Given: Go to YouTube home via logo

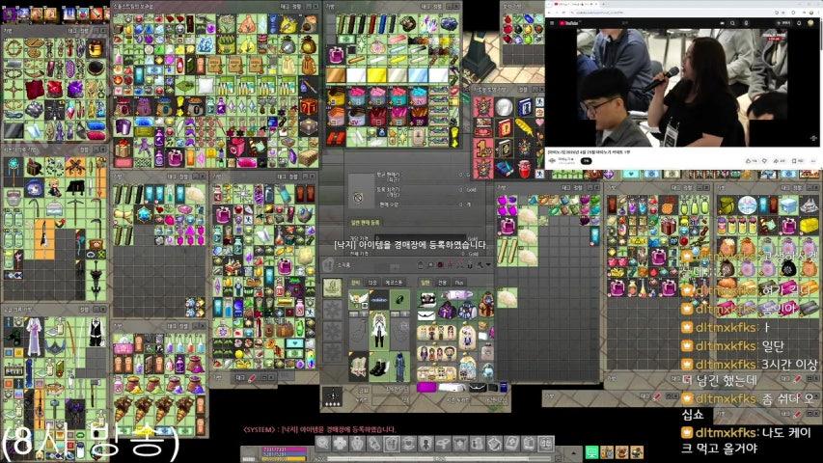Looking at the screenshot, I should pyautogui.click(x=568, y=23).
